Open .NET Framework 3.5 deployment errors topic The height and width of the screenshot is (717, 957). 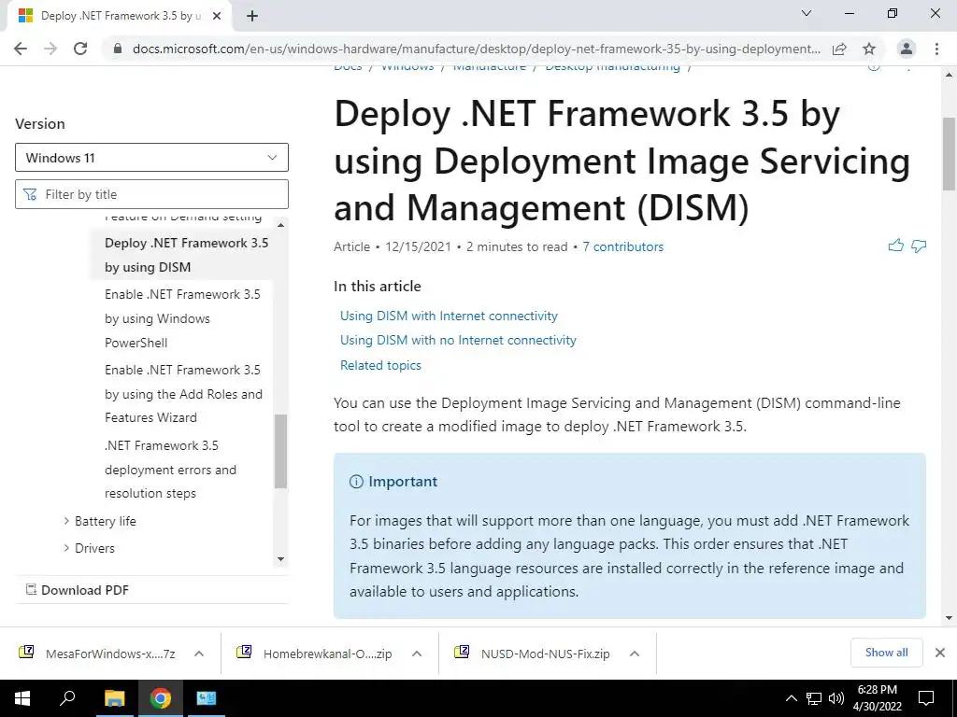(x=170, y=470)
